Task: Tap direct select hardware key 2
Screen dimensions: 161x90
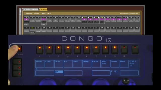Action: (x=49, y=50)
